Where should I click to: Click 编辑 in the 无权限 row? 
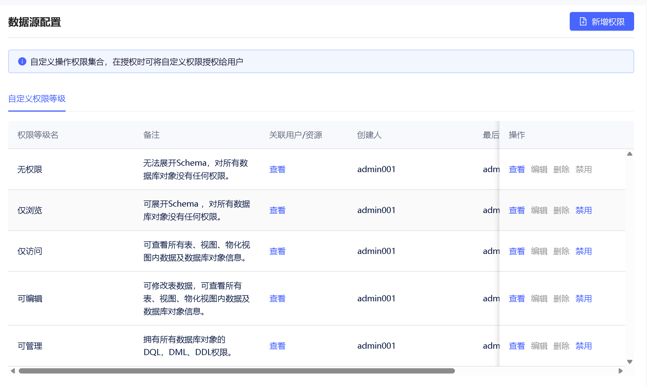539,170
